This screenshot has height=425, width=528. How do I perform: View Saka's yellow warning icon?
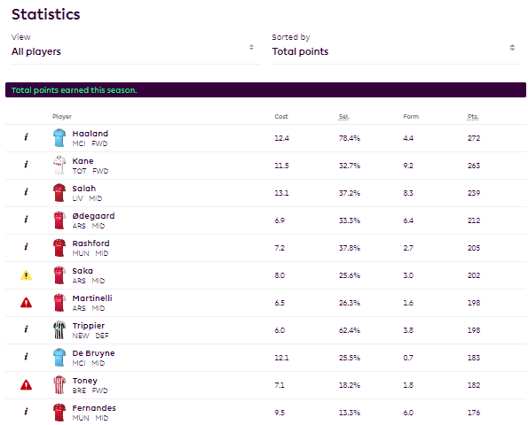pos(26,275)
